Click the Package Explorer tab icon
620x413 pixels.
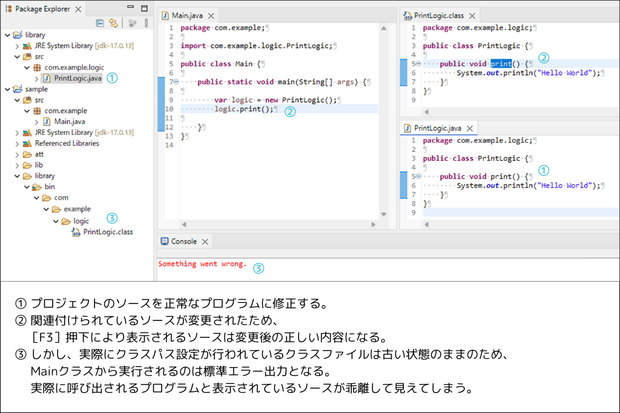click(8, 8)
